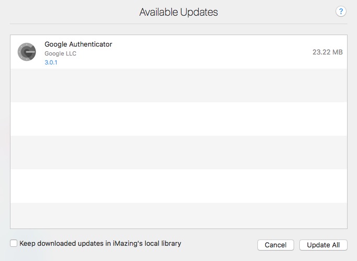Image resolution: width=357 pixels, height=261 pixels.
Task: Click the 'Keep downloaded updates' label text
Action: (x=100, y=243)
